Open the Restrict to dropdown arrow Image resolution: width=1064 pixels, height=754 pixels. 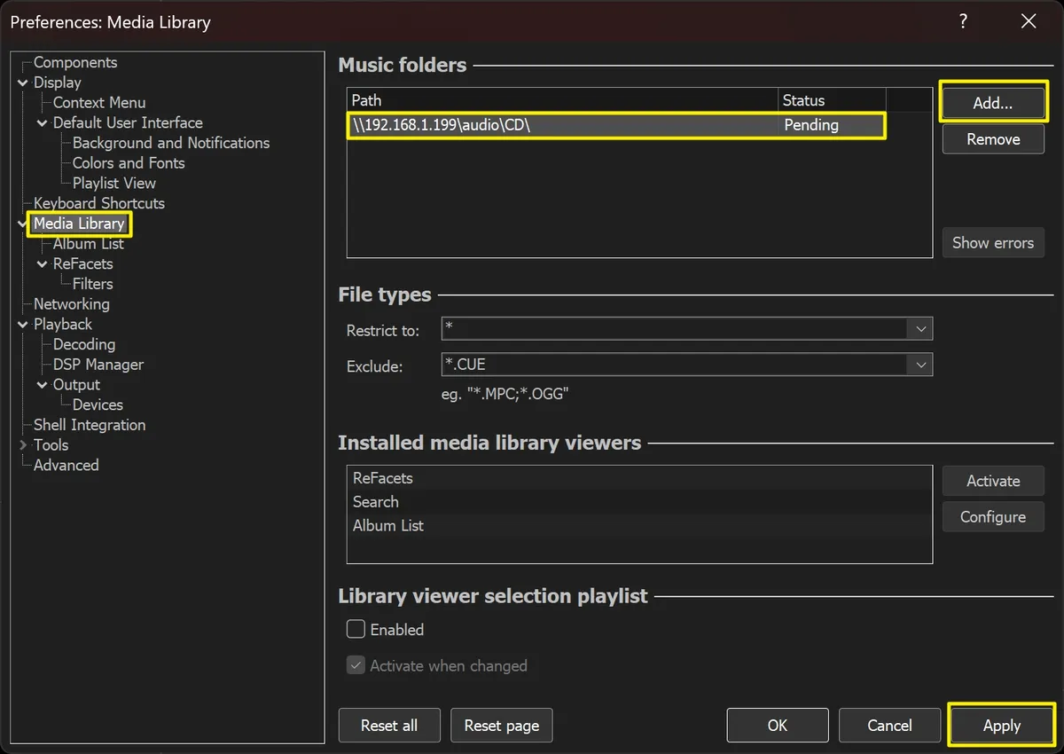tap(920, 329)
